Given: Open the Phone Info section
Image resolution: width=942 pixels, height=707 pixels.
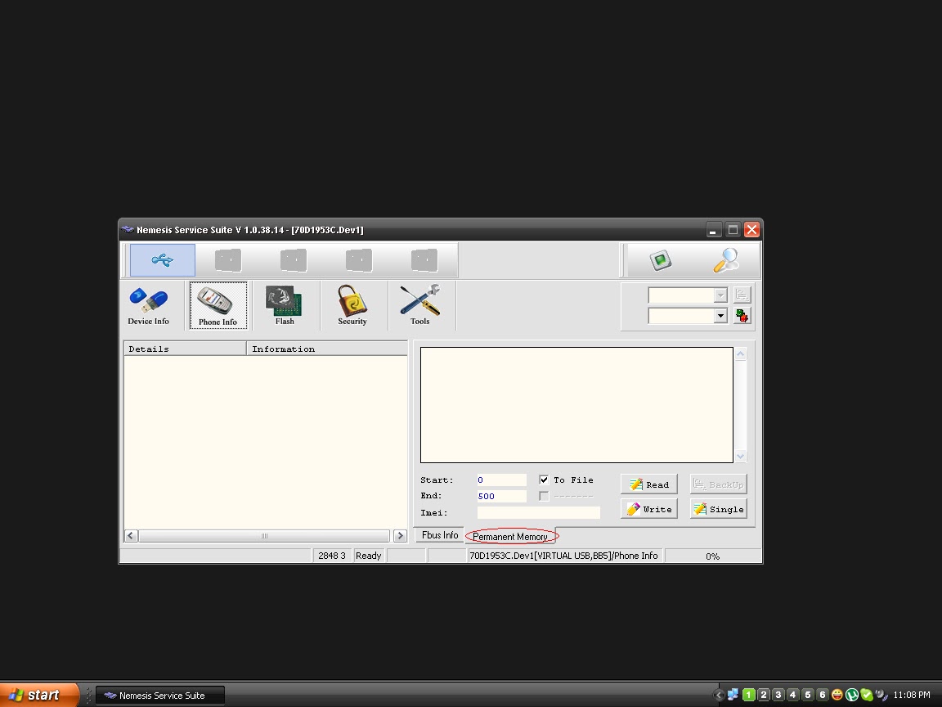Looking at the screenshot, I should tap(218, 305).
